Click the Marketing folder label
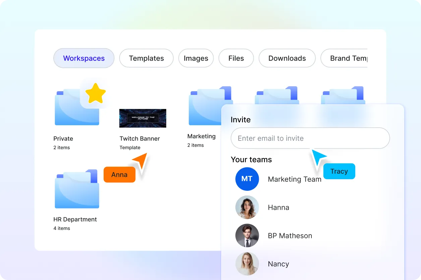Viewport: 421px width, 280px height. point(201,136)
